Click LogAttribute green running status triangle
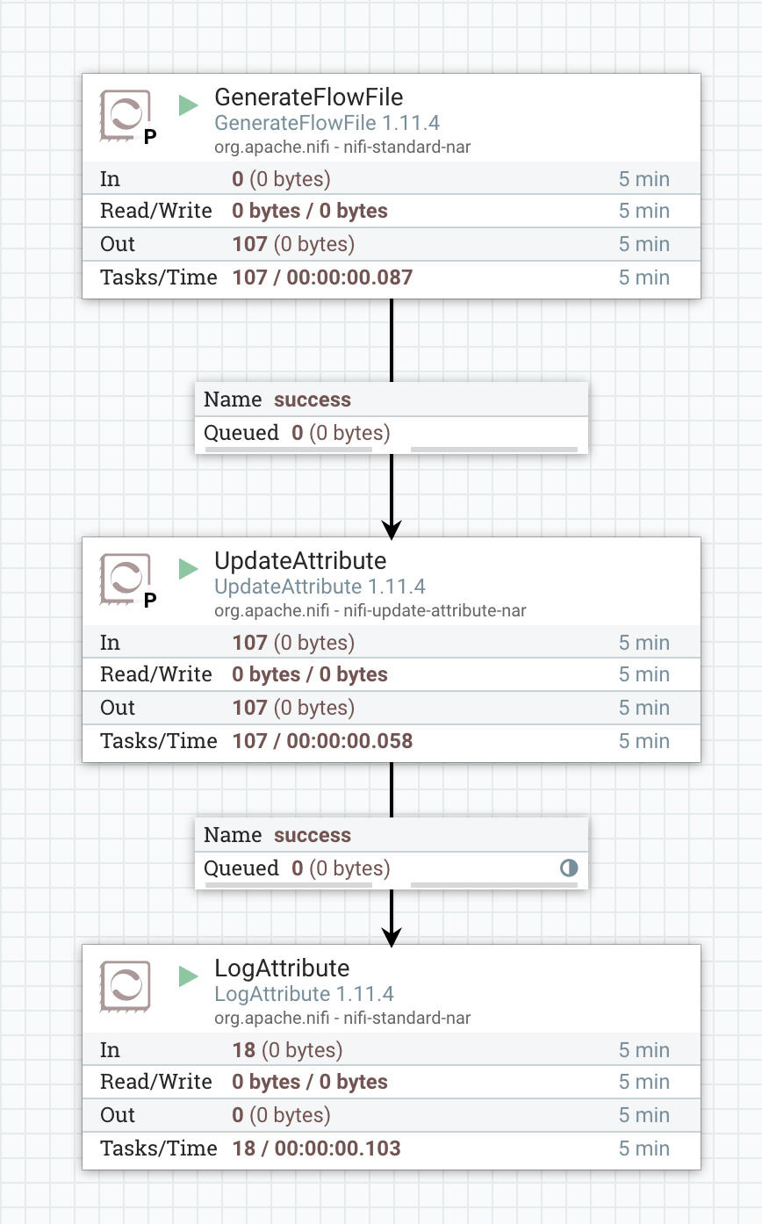 pos(188,976)
